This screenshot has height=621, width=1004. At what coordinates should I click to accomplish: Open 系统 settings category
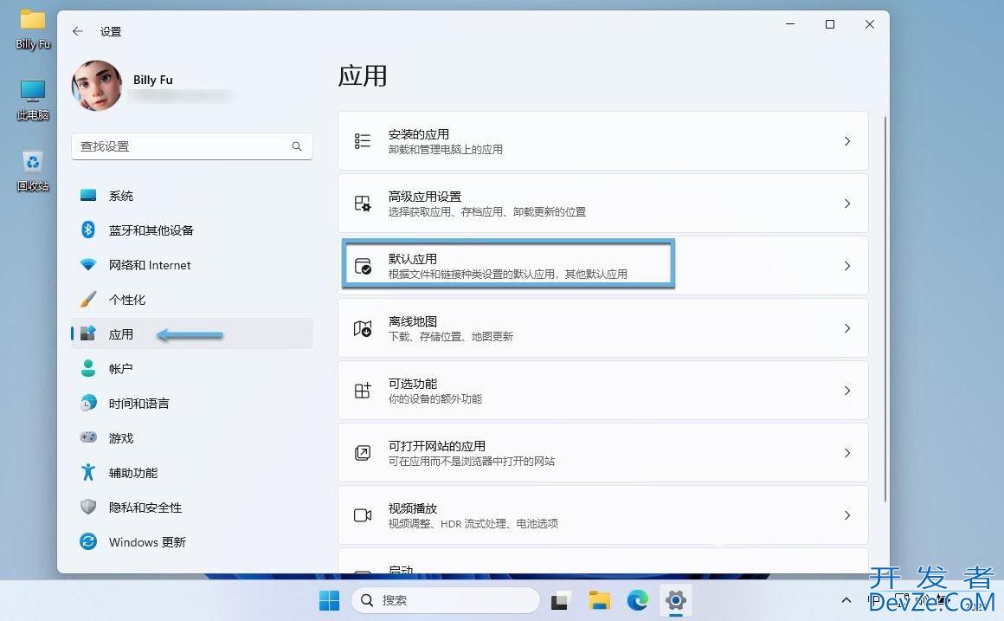[192, 196]
